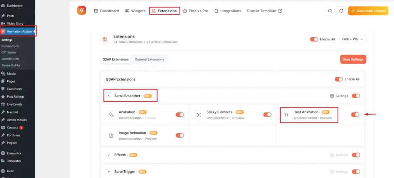
Task: Disable the Image Animation toggle
Action: (180, 135)
